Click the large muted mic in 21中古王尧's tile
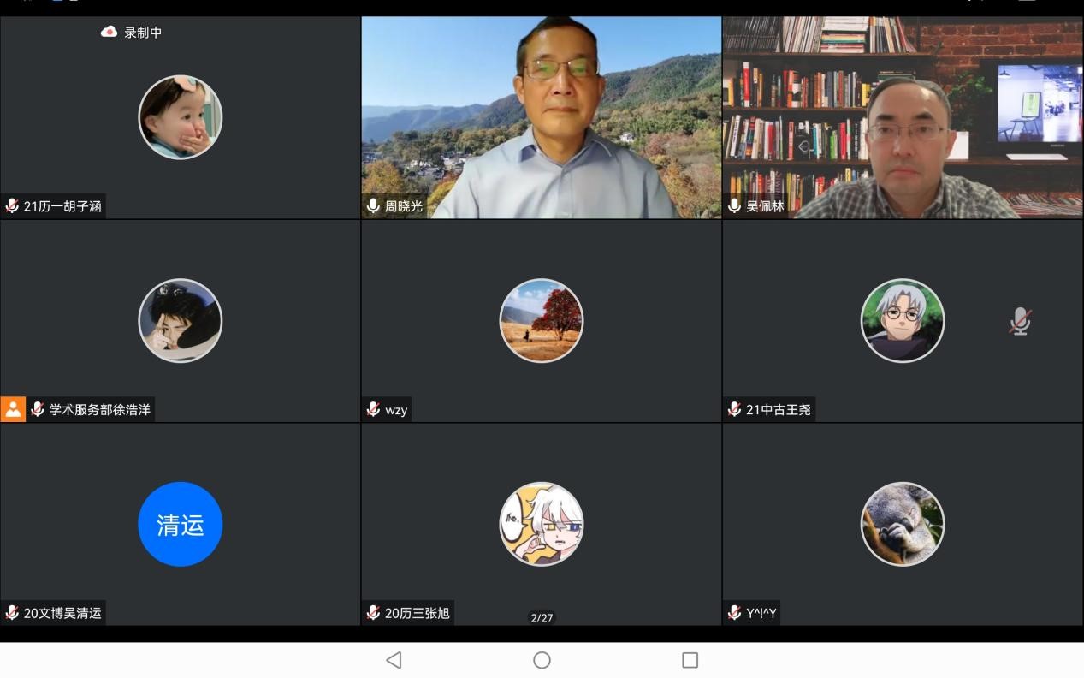 point(1019,322)
